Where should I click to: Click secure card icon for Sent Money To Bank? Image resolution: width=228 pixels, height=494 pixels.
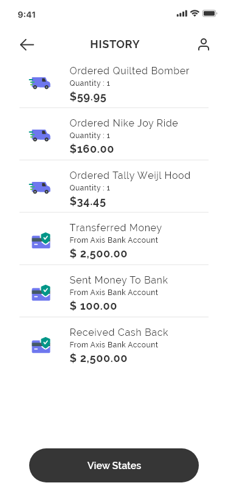pyautogui.click(x=41, y=293)
